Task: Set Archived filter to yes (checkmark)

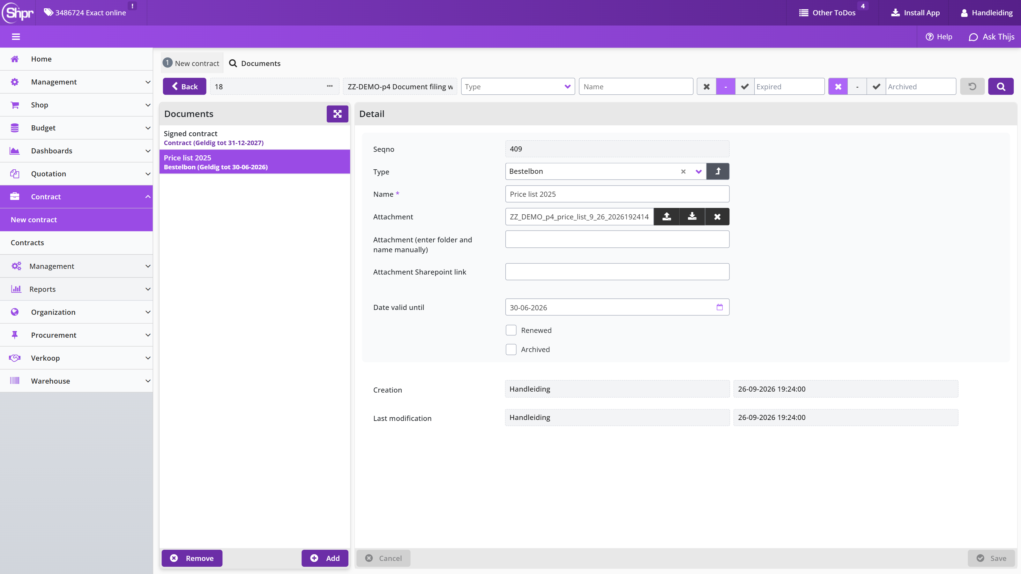Action: tap(876, 86)
